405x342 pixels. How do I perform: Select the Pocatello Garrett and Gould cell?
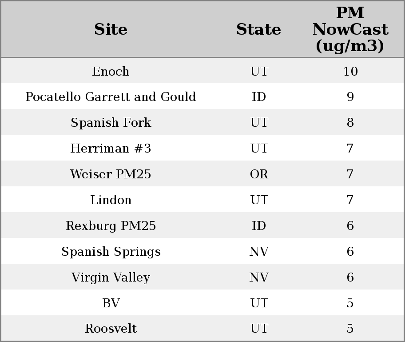111,97
